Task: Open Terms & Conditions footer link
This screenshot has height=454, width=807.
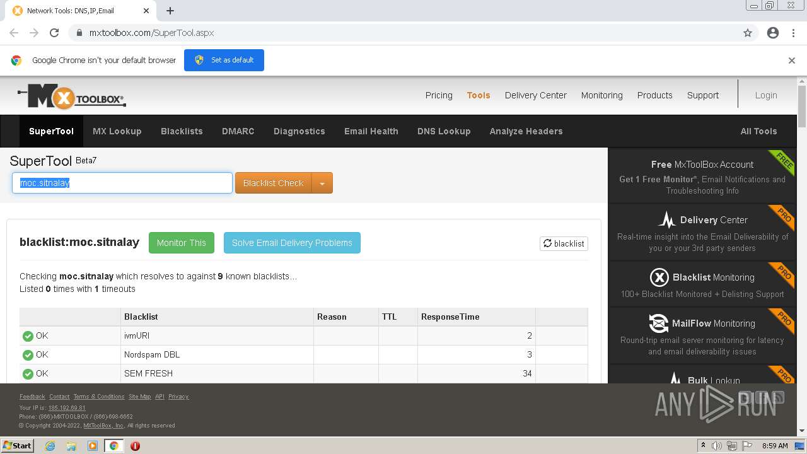Action: tap(99, 397)
